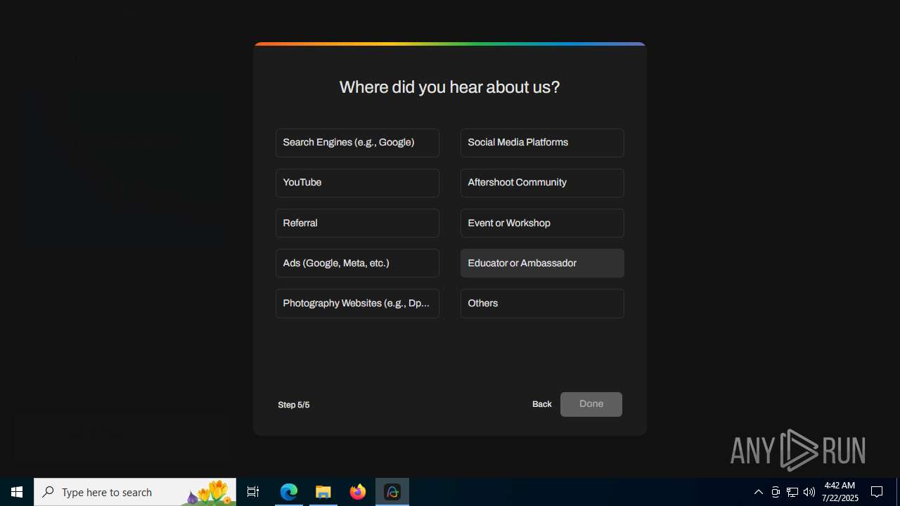Choose Event or Workshop option

coord(542,223)
